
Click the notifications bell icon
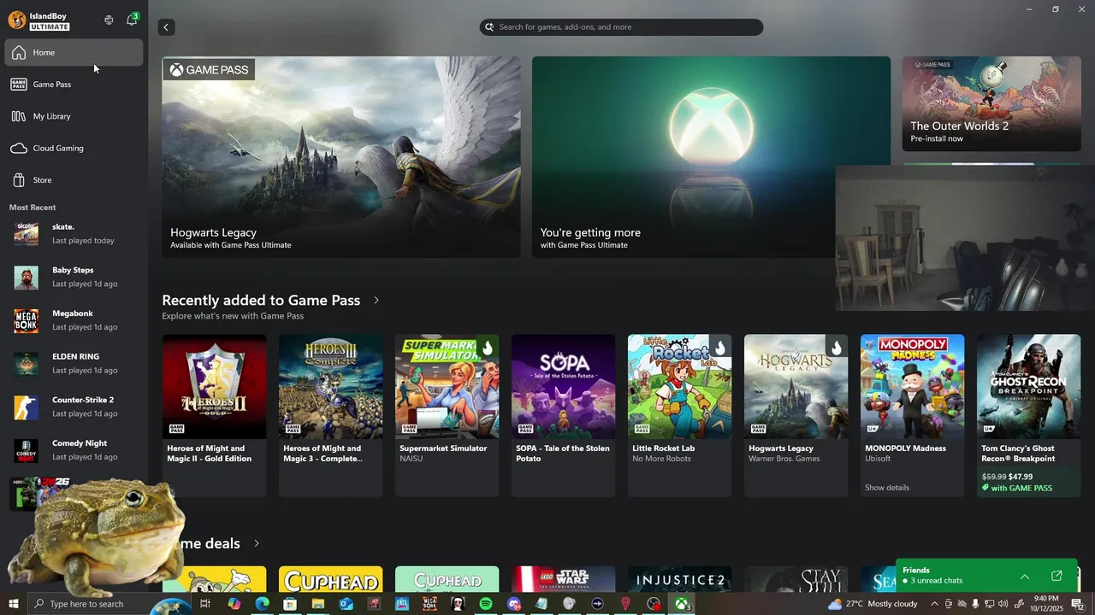pyautogui.click(x=132, y=20)
